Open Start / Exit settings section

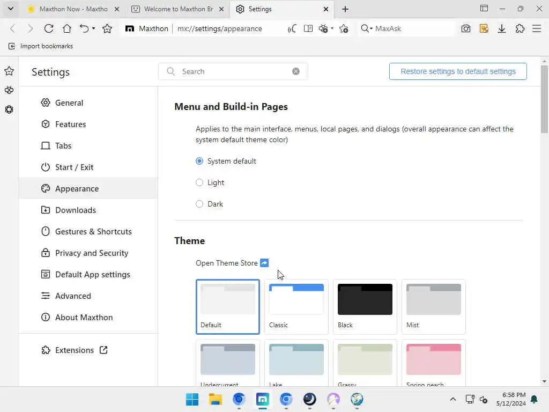[88, 167]
